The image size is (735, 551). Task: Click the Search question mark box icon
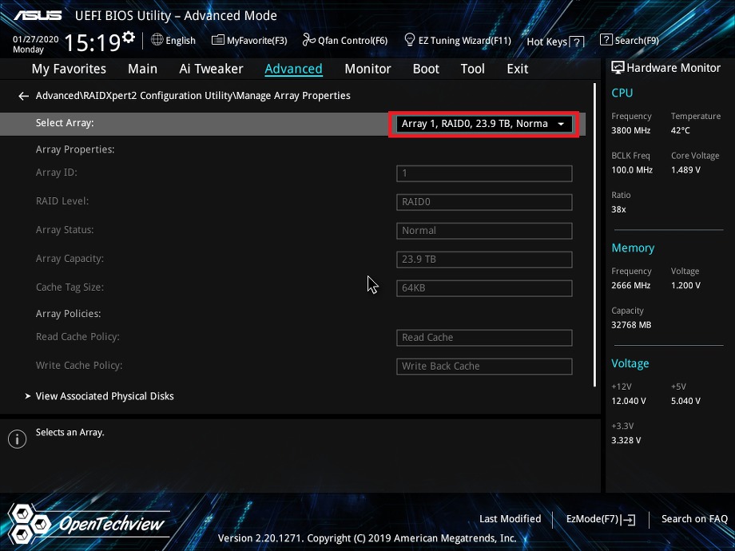(x=606, y=40)
